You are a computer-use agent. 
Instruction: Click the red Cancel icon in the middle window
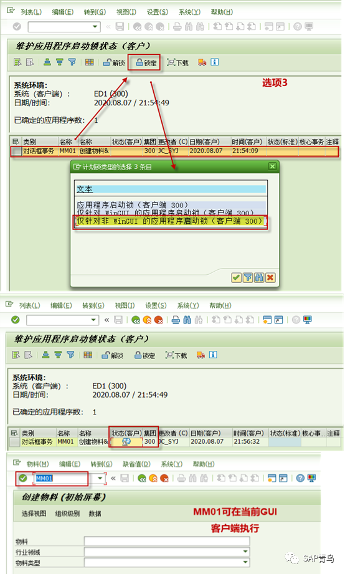158,320
